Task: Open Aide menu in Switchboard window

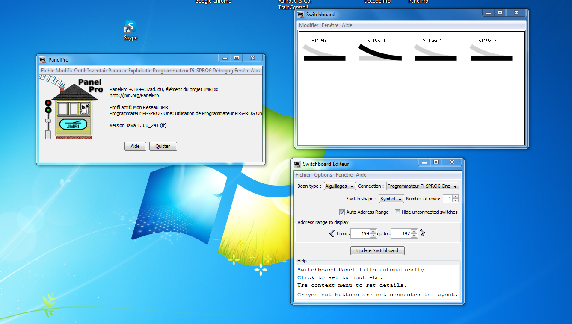Action: click(347, 25)
